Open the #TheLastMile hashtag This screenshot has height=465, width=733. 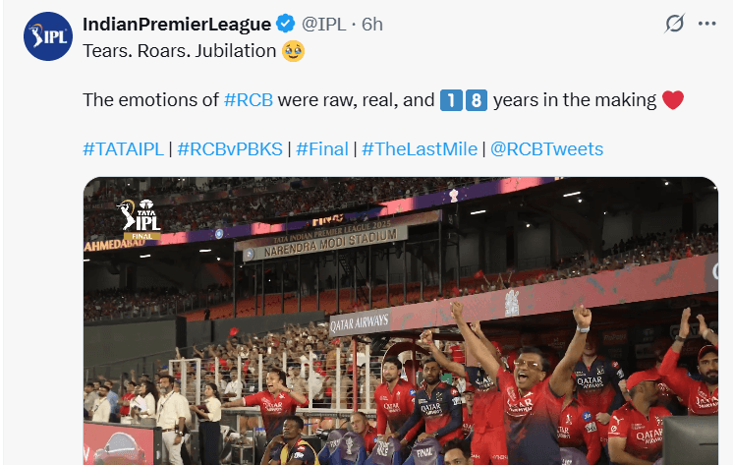click(x=420, y=149)
